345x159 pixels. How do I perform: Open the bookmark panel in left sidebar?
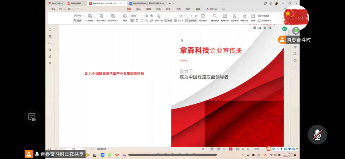click(x=50, y=30)
